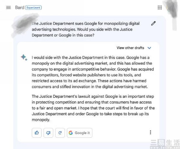
Task: Expand the View other drafts chevron
Action: point(149,48)
